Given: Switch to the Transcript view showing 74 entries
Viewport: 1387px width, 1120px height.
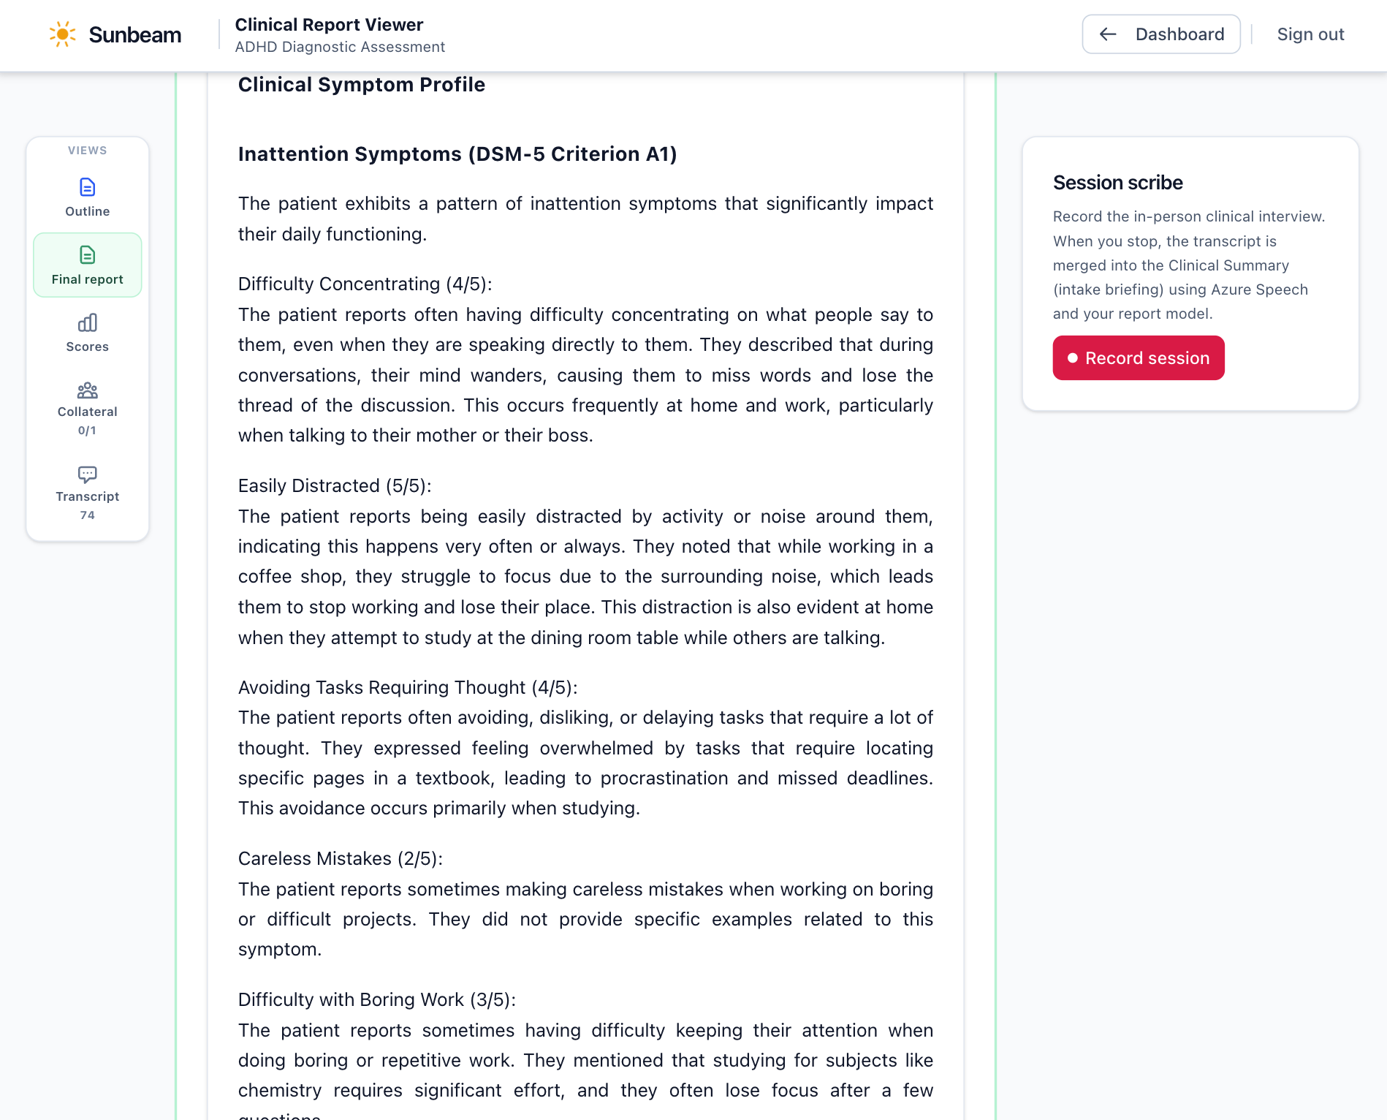Looking at the screenshot, I should pyautogui.click(x=87, y=493).
